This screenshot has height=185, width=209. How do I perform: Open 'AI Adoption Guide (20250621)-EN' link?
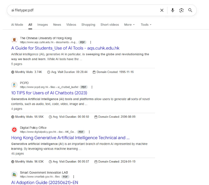pyautogui.click(x=44, y=182)
